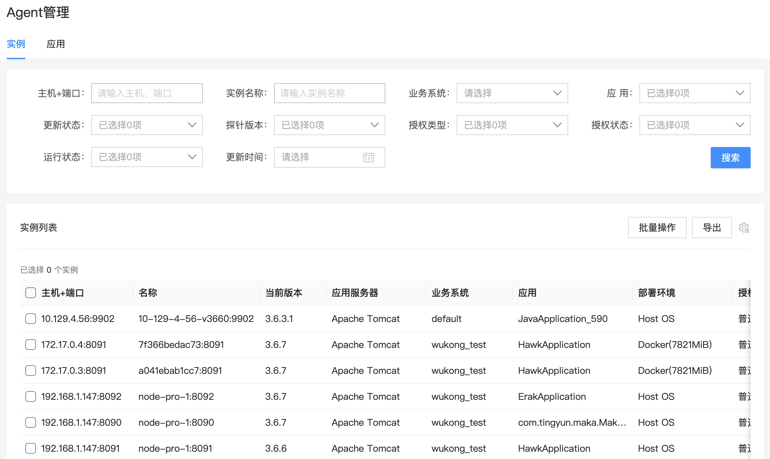
Task: Open the 授权类型 dropdown
Action: click(x=512, y=125)
